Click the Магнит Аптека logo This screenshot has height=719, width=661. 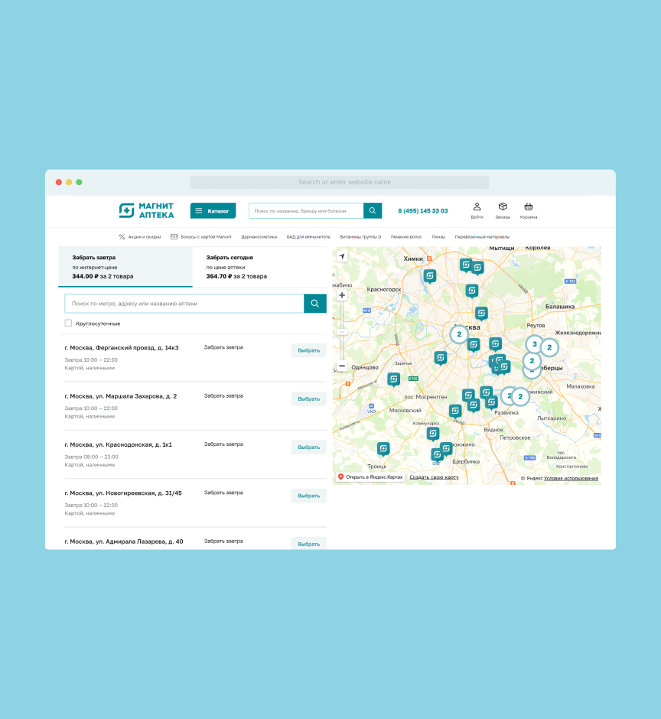[x=147, y=210]
